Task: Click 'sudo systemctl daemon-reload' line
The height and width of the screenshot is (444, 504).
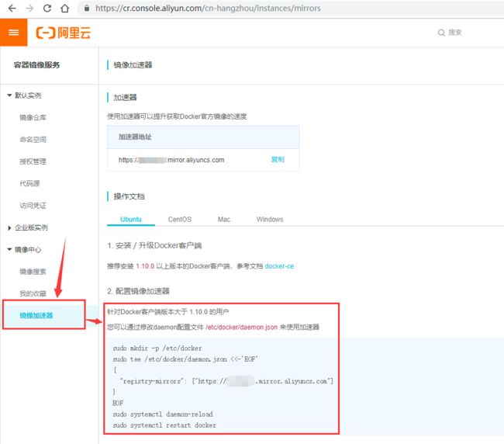Action: (x=163, y=414)
